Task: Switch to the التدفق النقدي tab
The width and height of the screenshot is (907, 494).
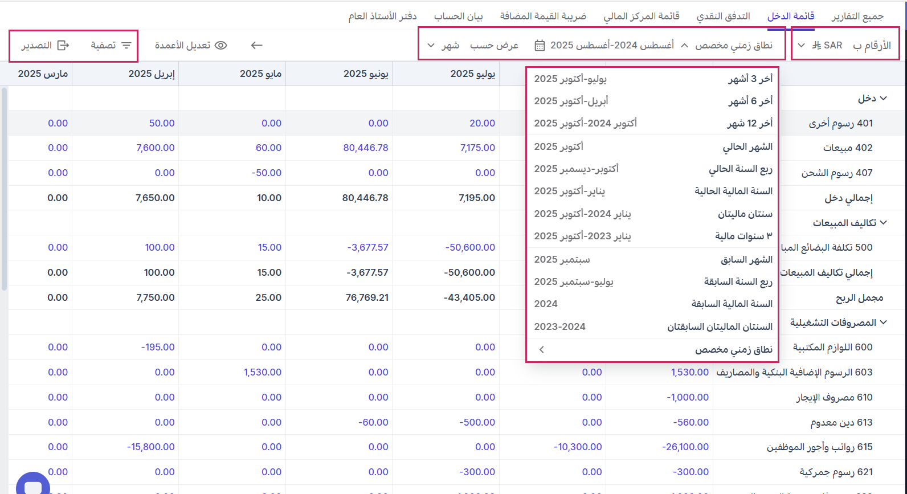Action: point(723,16)
